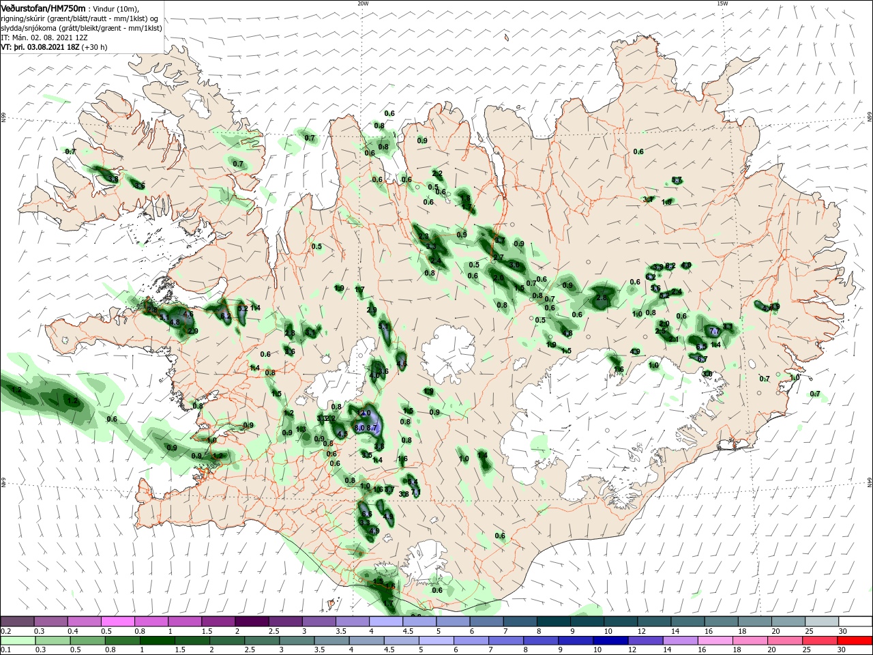Select top legend light gray swatch between 20 and 25
Viewport: 873px width, 655px height.
point(788,621)
